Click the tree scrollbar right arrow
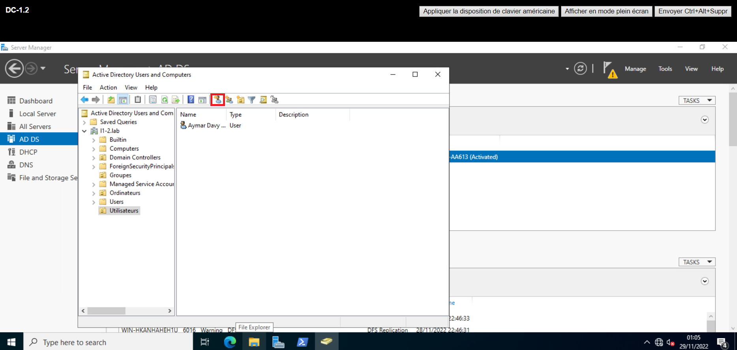 [170, 311]
